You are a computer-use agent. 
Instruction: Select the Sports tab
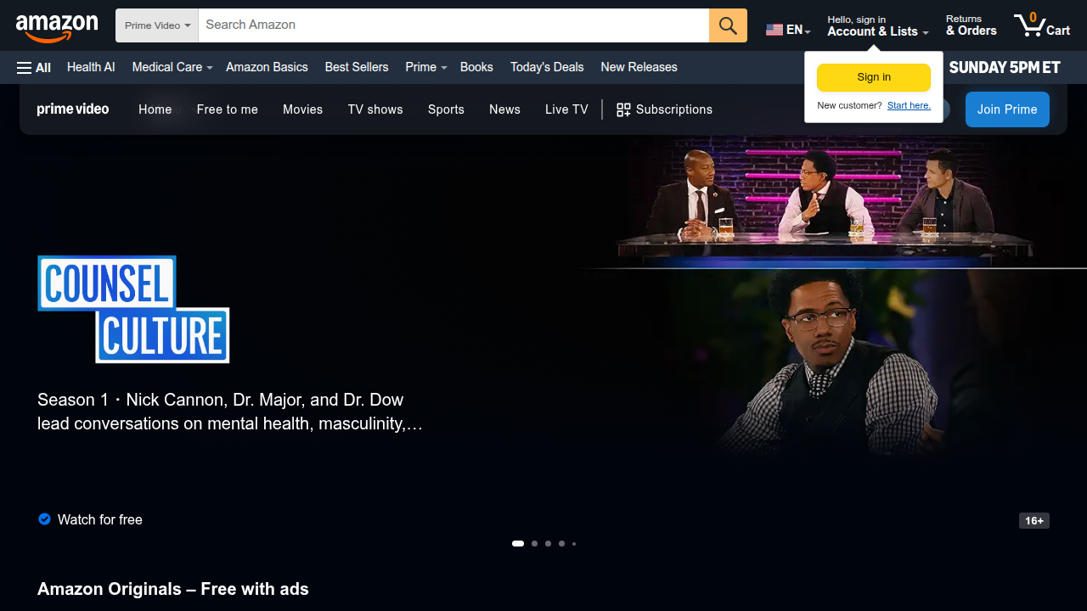click(x=446, y=109)
